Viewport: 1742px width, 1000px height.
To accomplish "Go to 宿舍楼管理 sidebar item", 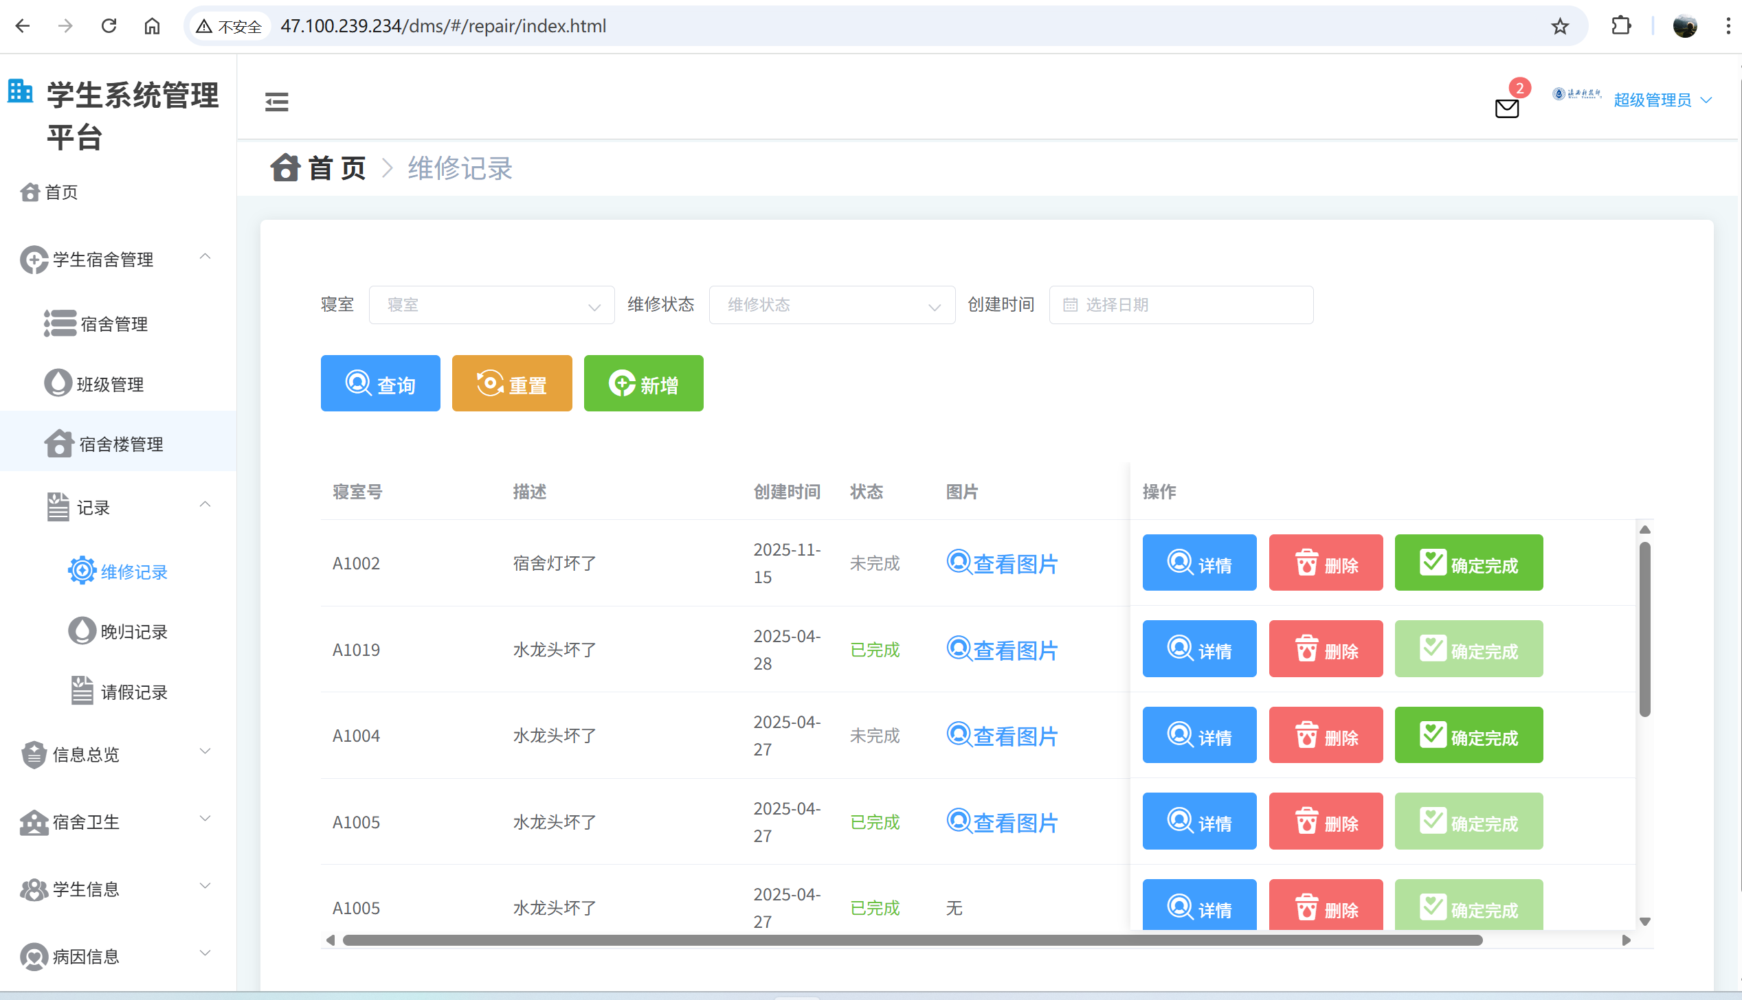I will 121,444.
